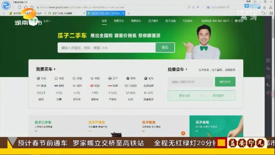The image size is (275, 155).
Task: Open the 查看更多 link
Action: (x=148, y=99)
